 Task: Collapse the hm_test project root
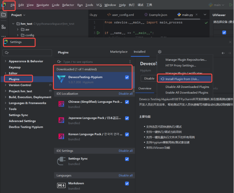13,24
